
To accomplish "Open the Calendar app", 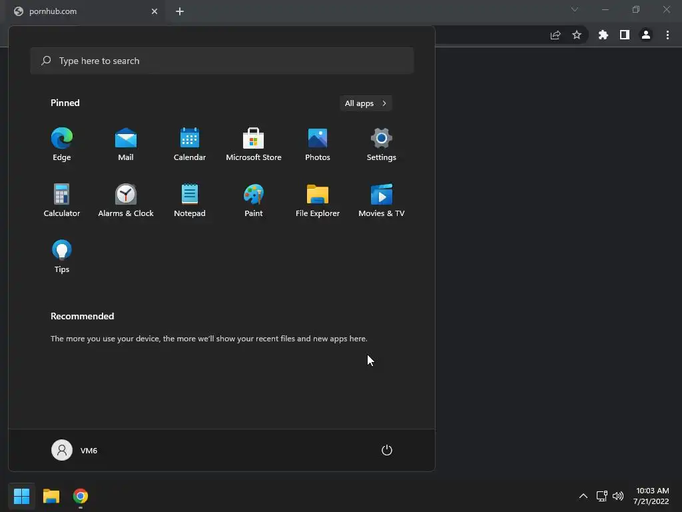I will (190, 145).
